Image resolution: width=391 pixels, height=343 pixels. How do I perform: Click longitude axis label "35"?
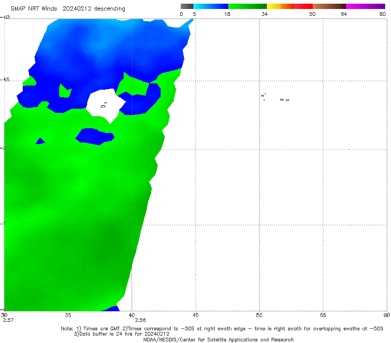68,315
